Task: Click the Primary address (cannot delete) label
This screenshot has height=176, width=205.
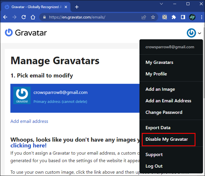Action: point(60,101)
